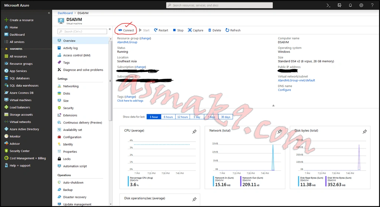The image size is (380, 207).
Task: Restart the virtual machine
Action: pyautogui.click(x=161, y=30)
